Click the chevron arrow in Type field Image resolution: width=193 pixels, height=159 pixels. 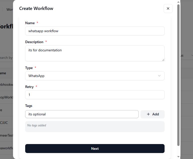click(x=159, y=76)
